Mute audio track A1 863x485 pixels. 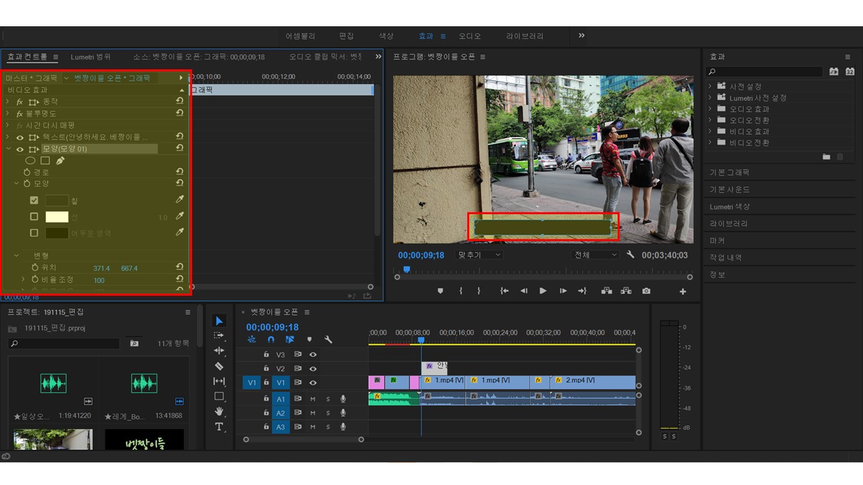(313, 399)
